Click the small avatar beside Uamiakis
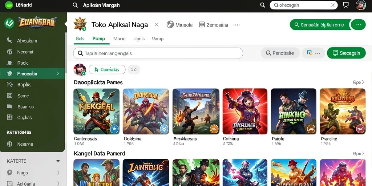 80,70
